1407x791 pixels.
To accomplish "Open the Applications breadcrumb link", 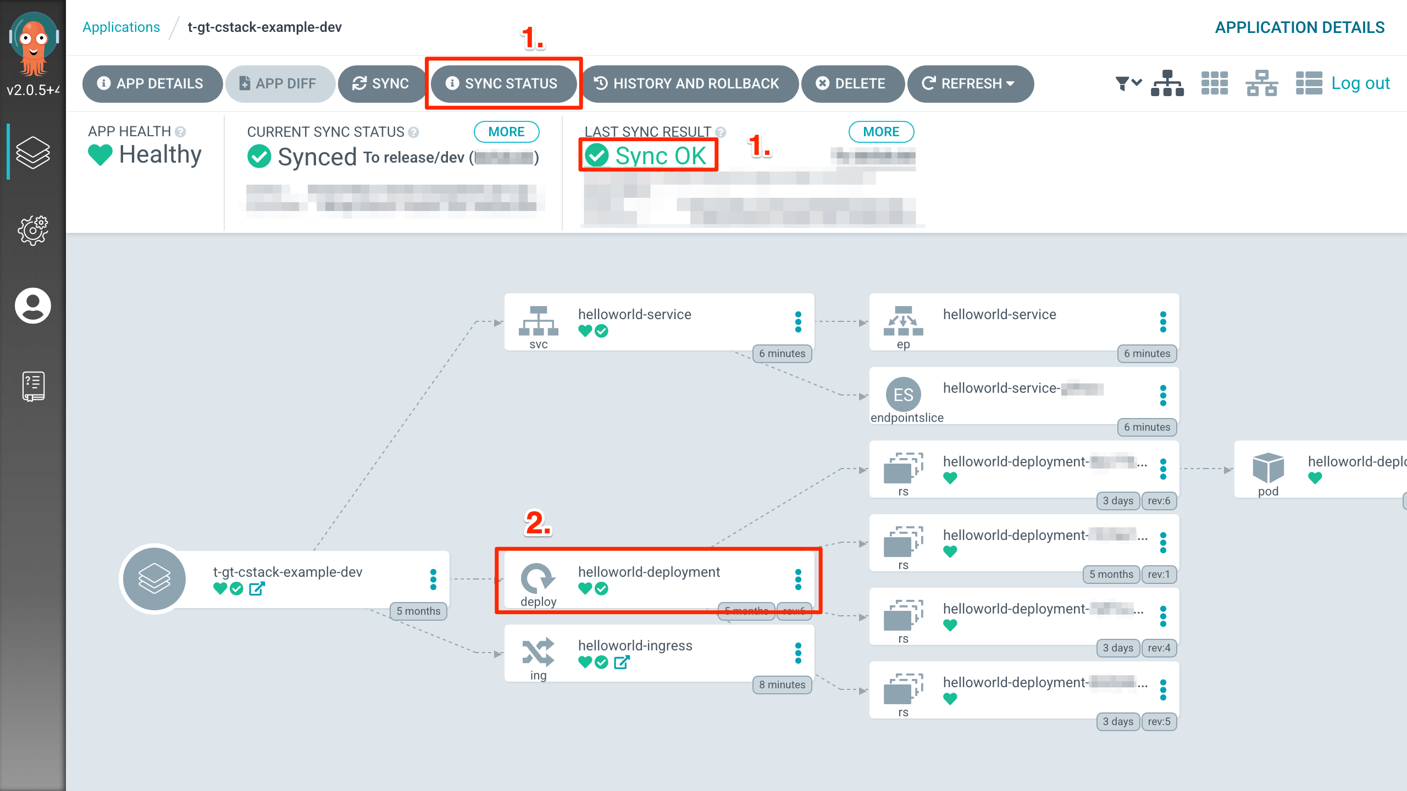I will pyautogui.click(x=121, y=27).
